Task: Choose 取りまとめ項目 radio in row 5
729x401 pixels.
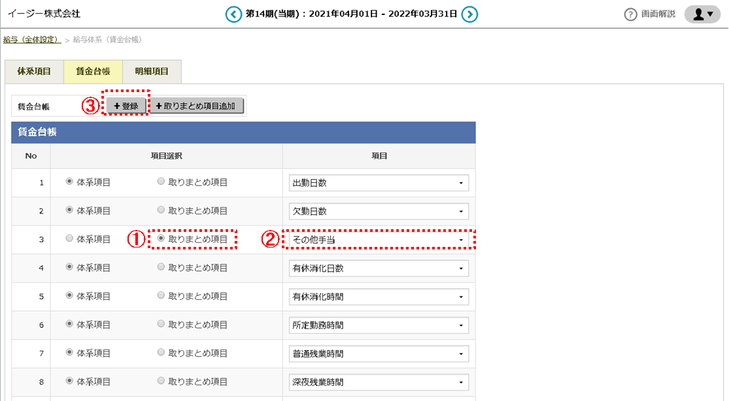Action: tap(161, 297)
